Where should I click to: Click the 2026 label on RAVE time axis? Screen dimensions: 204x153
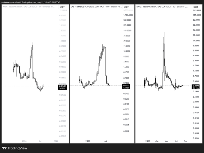click(148, 141)
